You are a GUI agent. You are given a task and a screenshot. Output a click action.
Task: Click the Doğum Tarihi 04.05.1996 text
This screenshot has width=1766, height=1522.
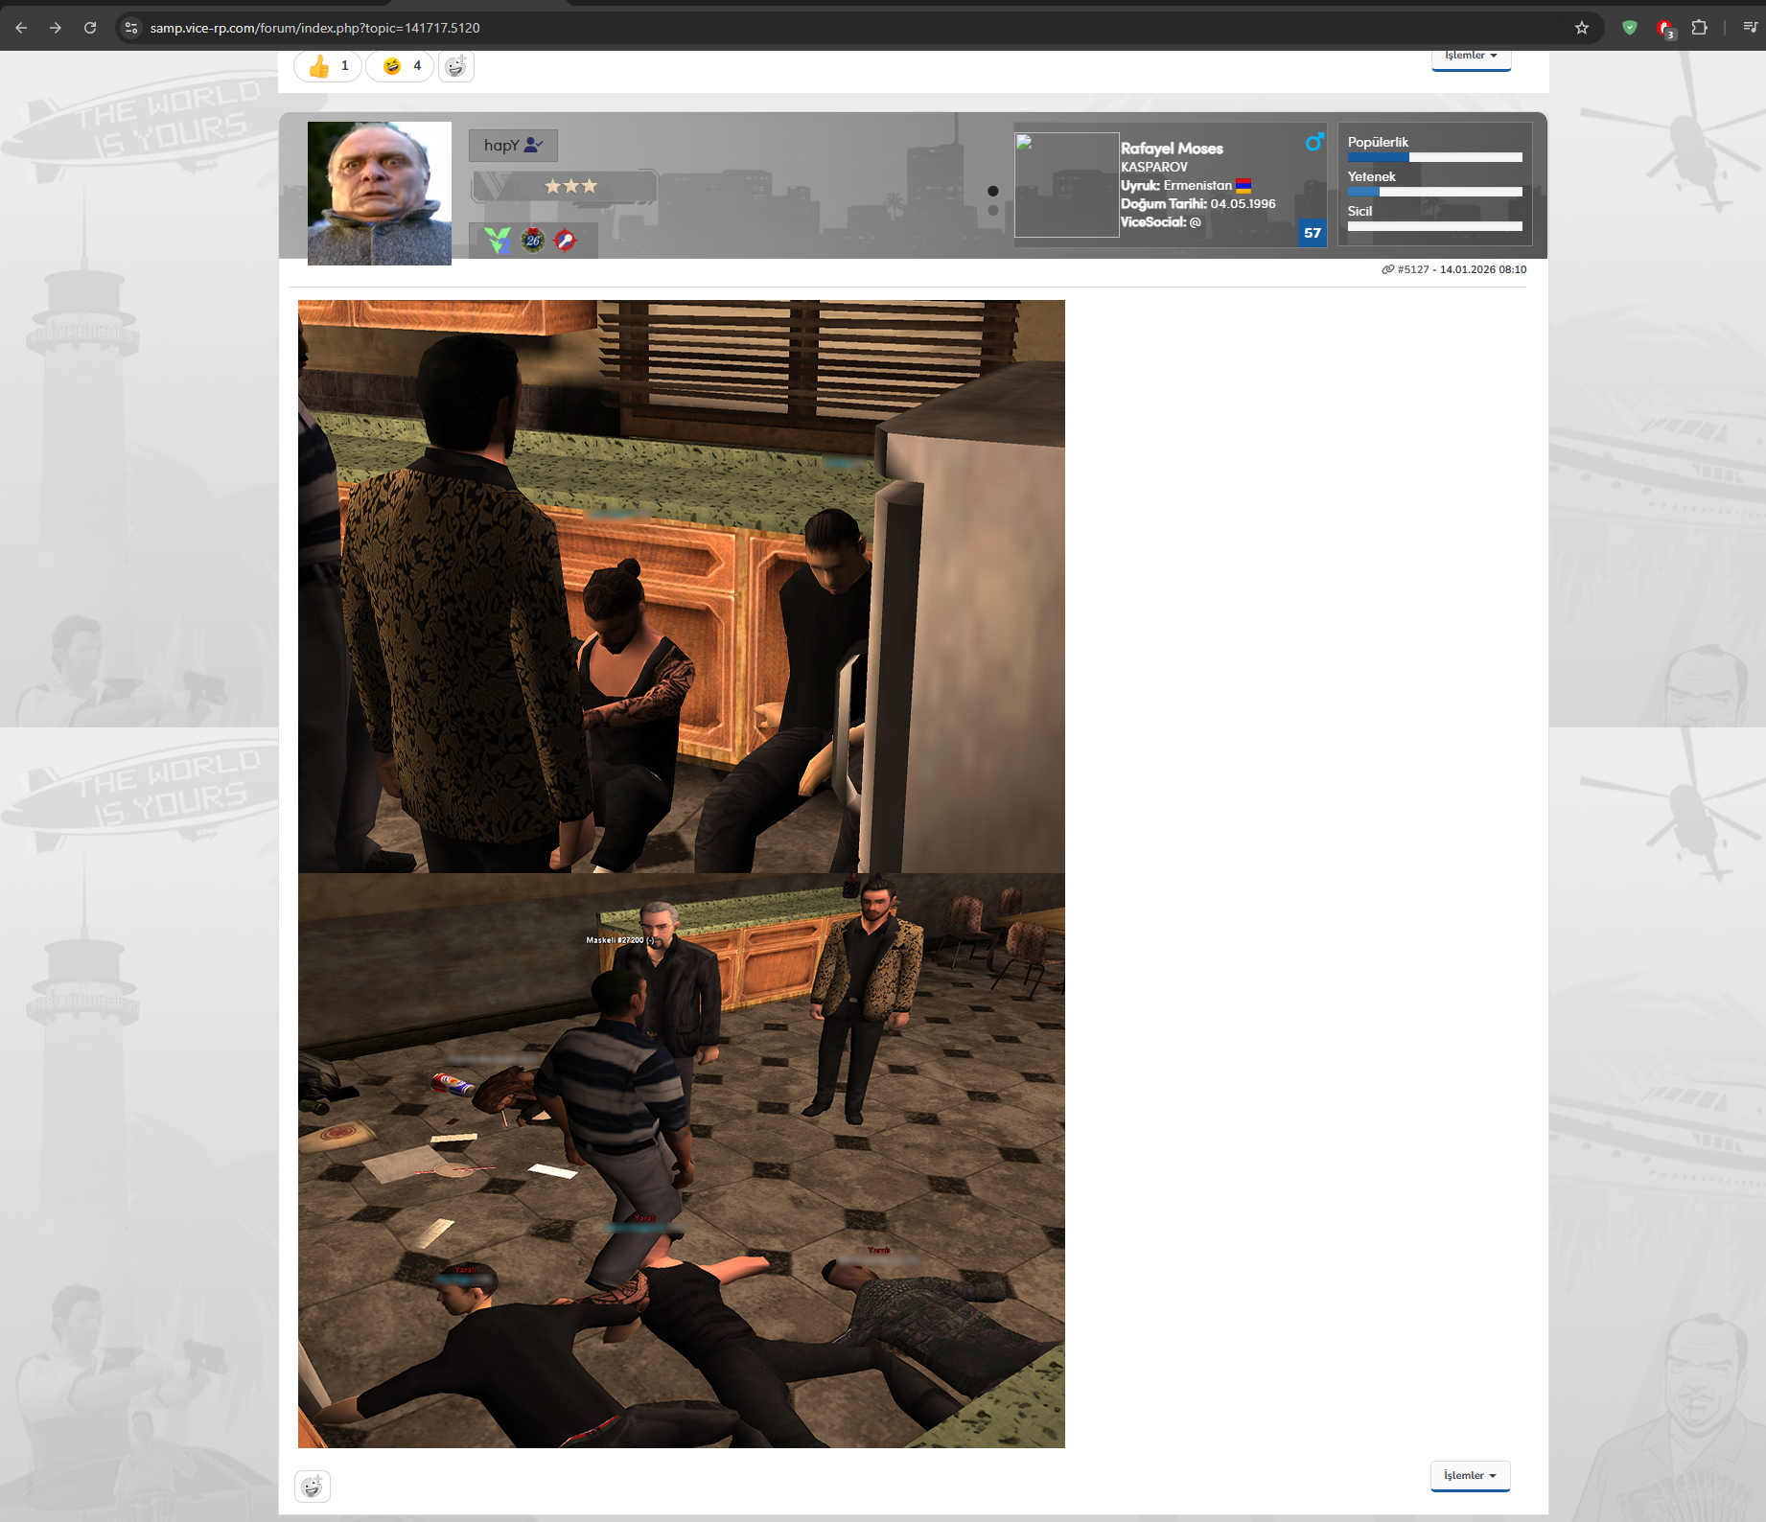coord(1198,204)
